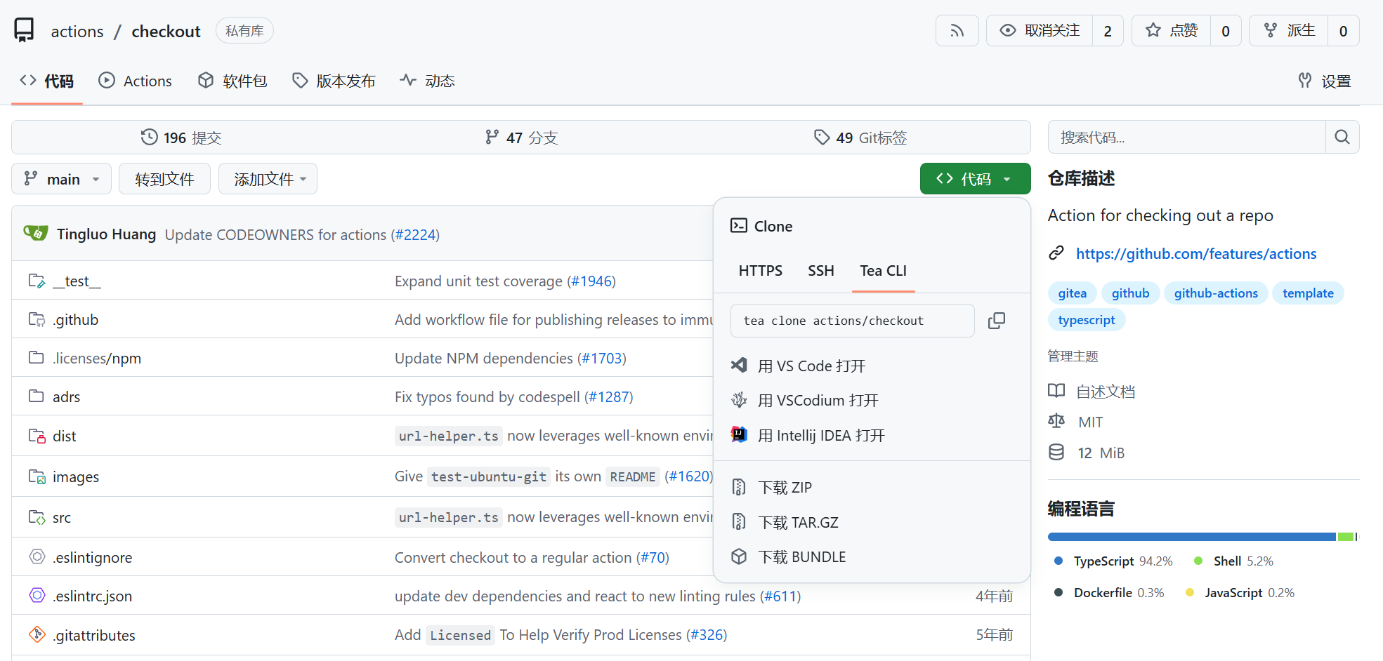Open repository with VSCodium

[x=818, y=401]
